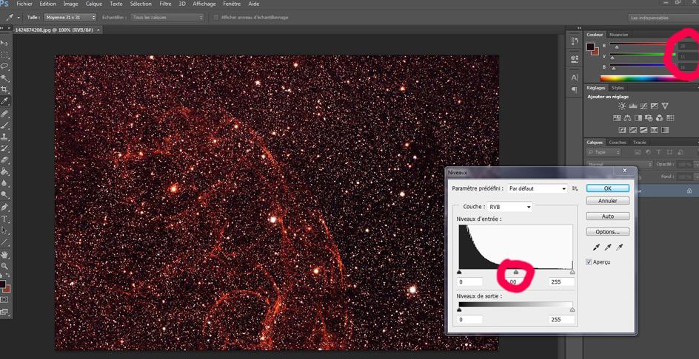This screenshot has width=699, height=359.
Task: Open the Paragraph panel icon
Action: [x=574, y=90]
